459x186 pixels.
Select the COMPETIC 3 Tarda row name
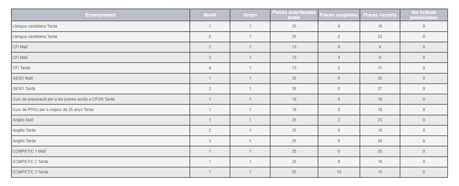[30, 172]
